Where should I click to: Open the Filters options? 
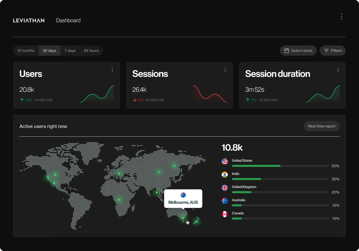[x=333, y=51]
